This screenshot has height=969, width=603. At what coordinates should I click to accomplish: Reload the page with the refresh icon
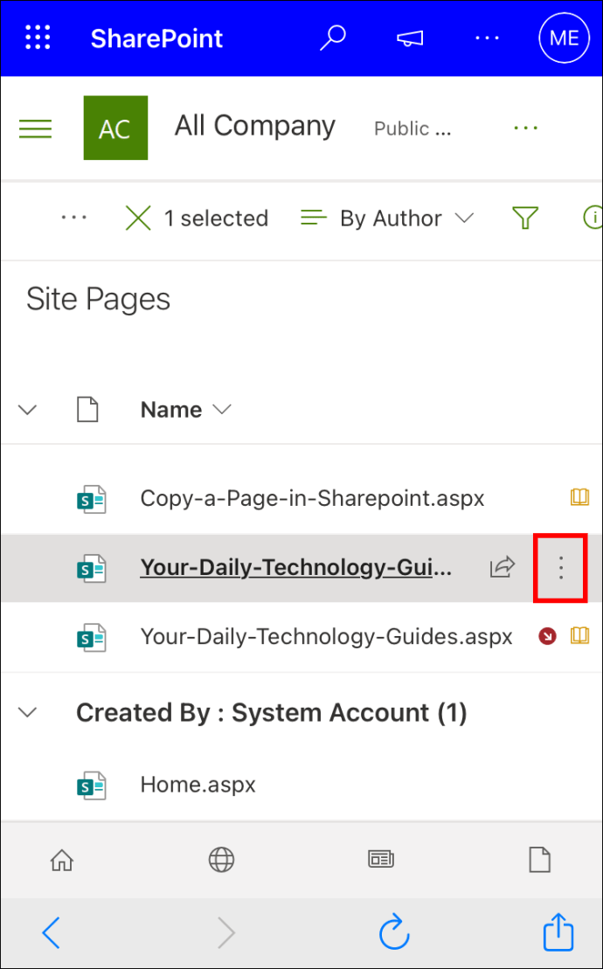tap(394, 932)
